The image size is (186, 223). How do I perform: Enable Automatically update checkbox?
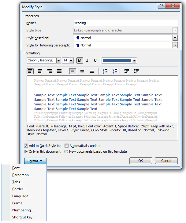tap(66, 146)
